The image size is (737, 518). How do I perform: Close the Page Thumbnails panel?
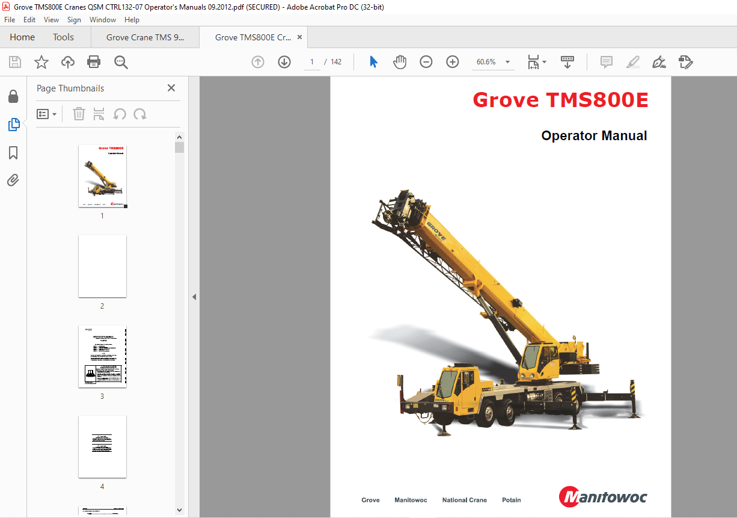171,88
